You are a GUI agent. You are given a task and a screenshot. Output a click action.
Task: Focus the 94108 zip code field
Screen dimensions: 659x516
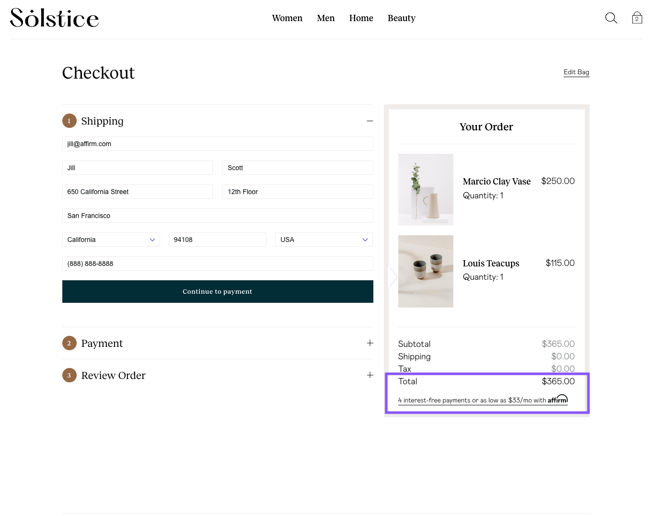coord(218,240)
